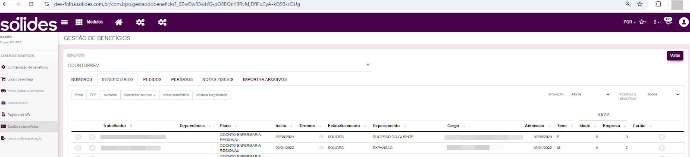Click the notifications bell with badge
Viewport: 690px width, 157px height.
pos(668,21)
